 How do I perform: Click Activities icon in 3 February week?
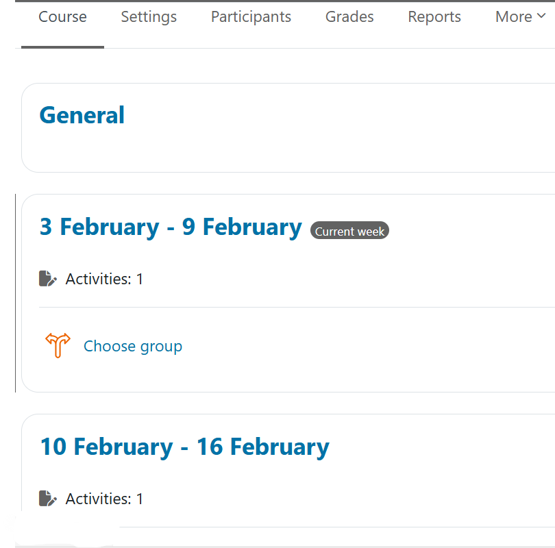tap(48, 279)
